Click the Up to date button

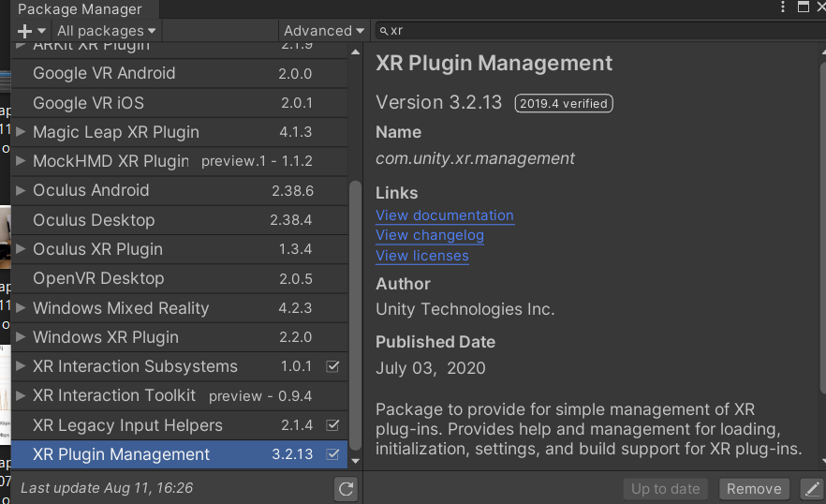[665, 489]
